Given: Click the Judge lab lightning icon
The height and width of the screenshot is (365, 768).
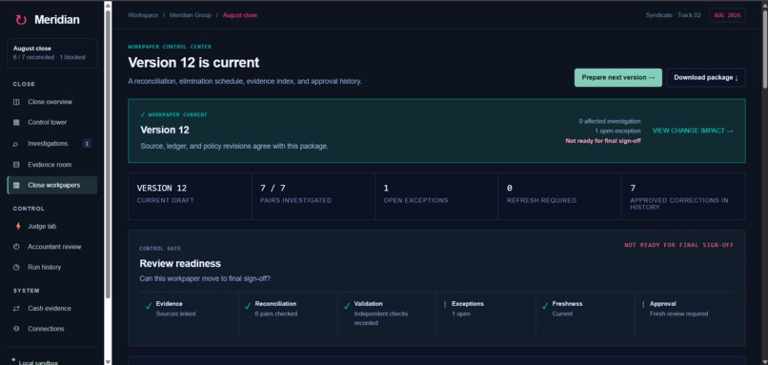Looking at the screenshot, I should (x=18, y=227).
